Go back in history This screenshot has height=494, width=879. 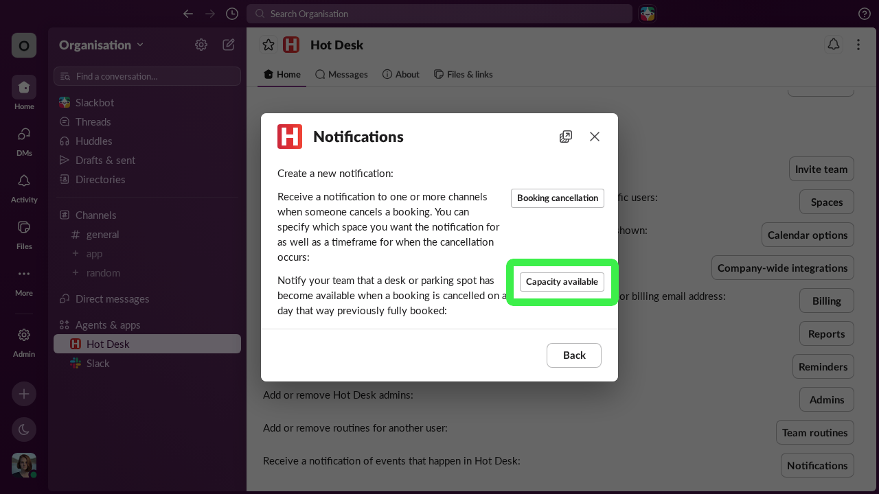tap(188, 14)
